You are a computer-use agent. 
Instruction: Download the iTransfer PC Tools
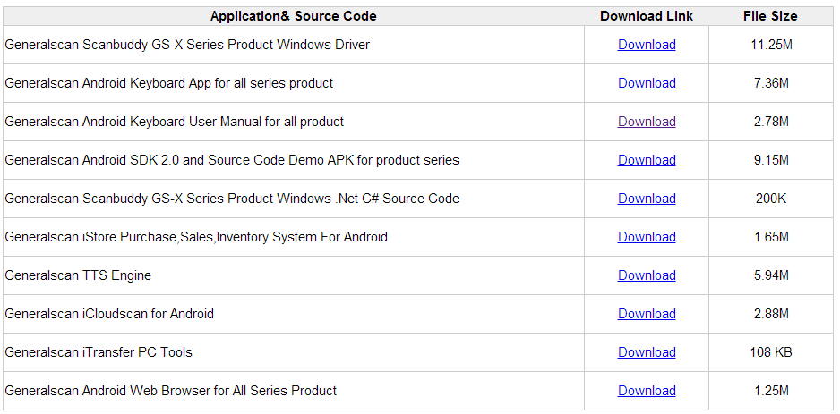[x=647, y=352]
